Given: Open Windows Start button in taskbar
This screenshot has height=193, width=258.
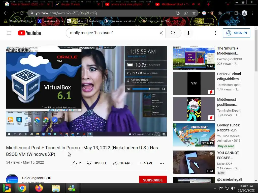Looking at the screenshot, I should 7,188.
